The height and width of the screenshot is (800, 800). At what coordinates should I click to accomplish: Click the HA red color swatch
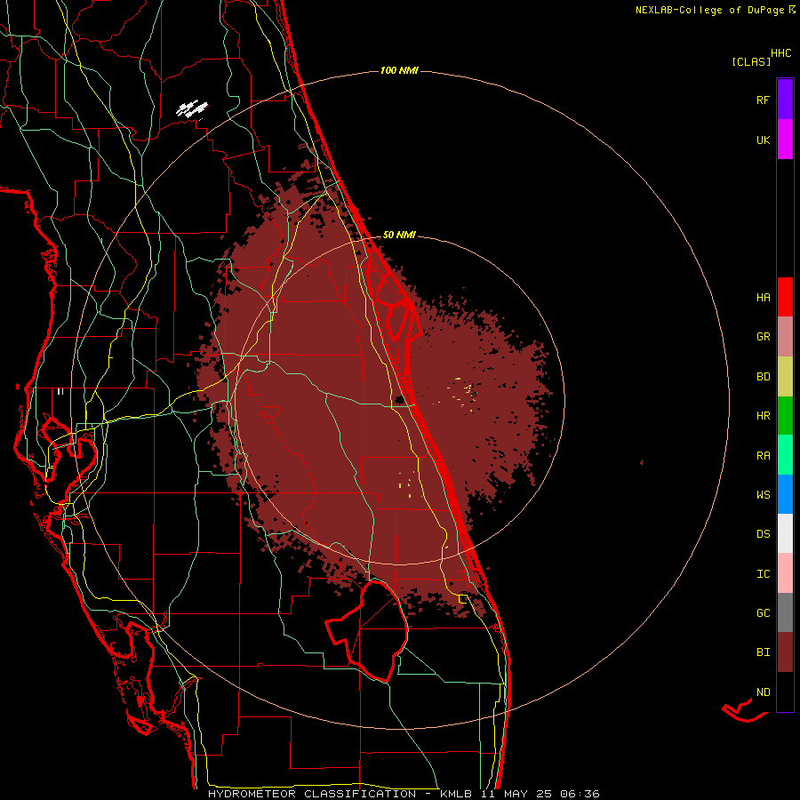click(785, 297)
